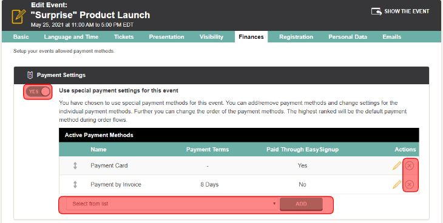Toggle special payment settings YES switch
This screenshot has height=223, width=443.
pos(38,92)
